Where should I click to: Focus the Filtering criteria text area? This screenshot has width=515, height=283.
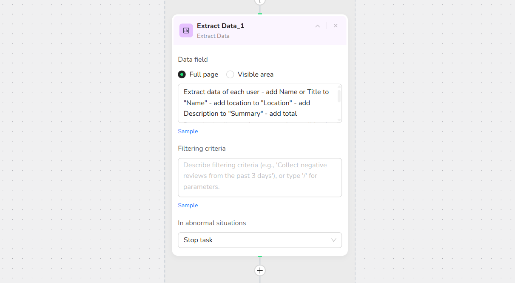(259, 177)
